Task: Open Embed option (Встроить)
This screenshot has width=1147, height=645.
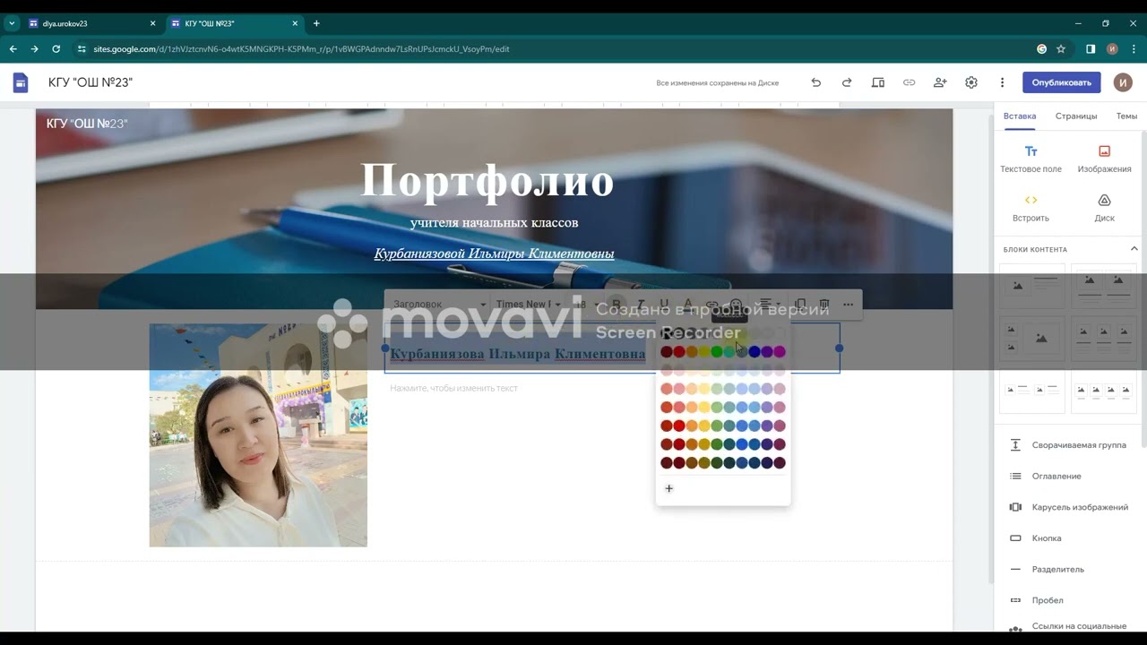Action: coord(1031,208)
